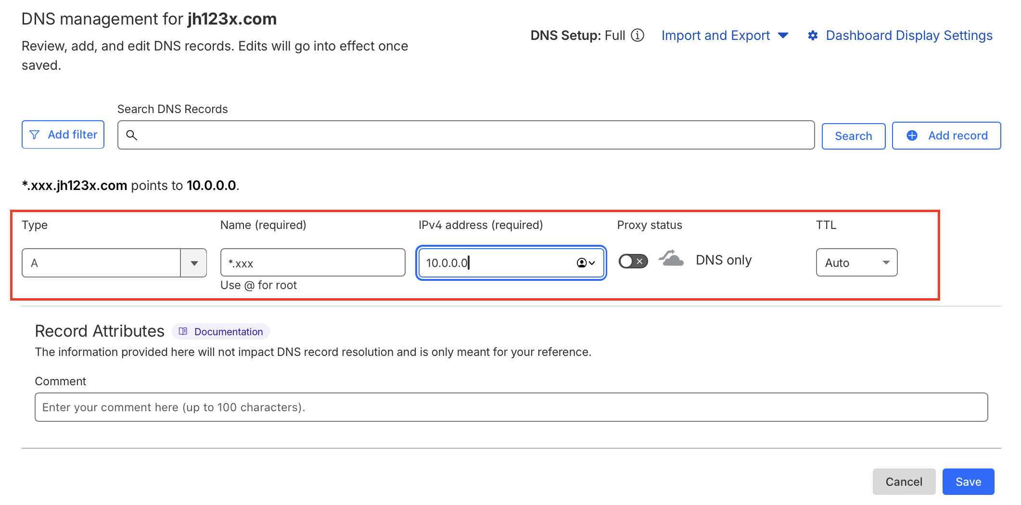The width and height of the screenshot is (1021, 505).
Task: Cancel editing the record
Action: point(904,481)
